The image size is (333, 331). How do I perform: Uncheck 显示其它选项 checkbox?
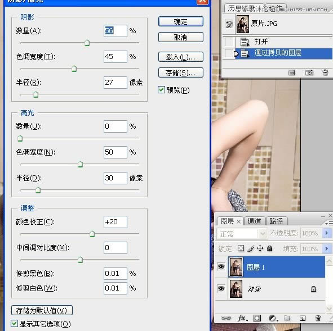tap(15, 323)
